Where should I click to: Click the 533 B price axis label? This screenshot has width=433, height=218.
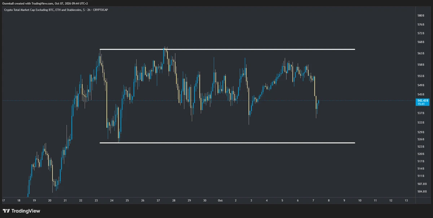(x=420, y=122)
